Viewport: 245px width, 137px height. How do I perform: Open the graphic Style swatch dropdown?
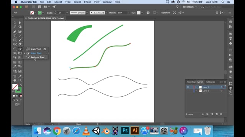coord(142,13)
